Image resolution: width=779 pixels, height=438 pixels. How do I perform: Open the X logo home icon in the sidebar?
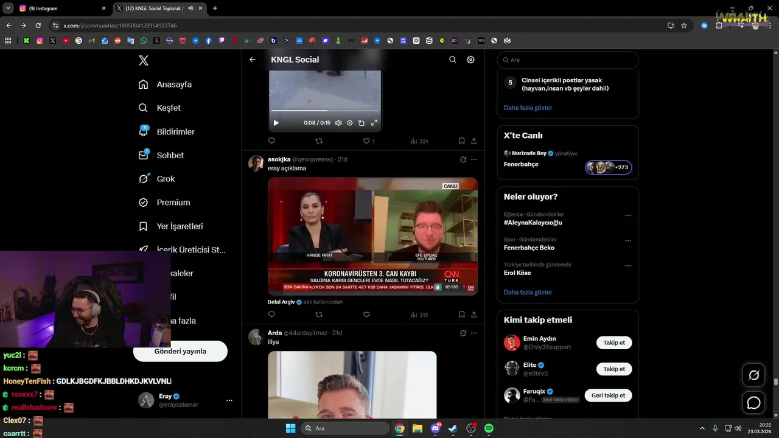(x=144, y=60)
